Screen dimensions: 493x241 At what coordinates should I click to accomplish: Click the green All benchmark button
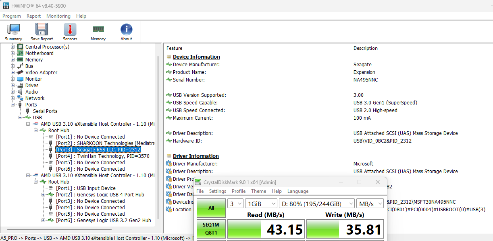211,208
